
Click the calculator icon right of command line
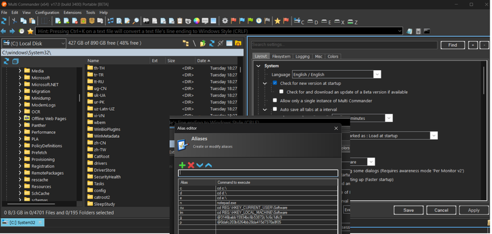[x=418, y=31]
